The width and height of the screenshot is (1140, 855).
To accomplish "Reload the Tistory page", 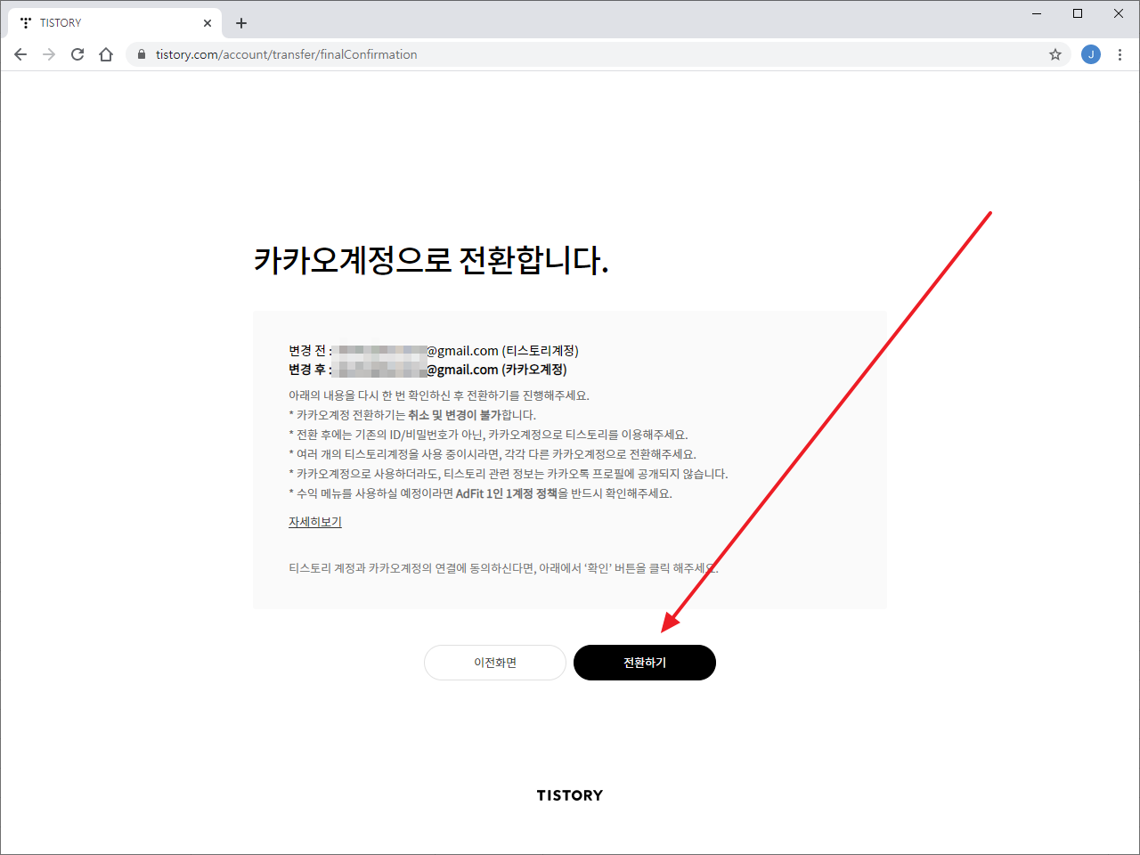I will 77,54.
